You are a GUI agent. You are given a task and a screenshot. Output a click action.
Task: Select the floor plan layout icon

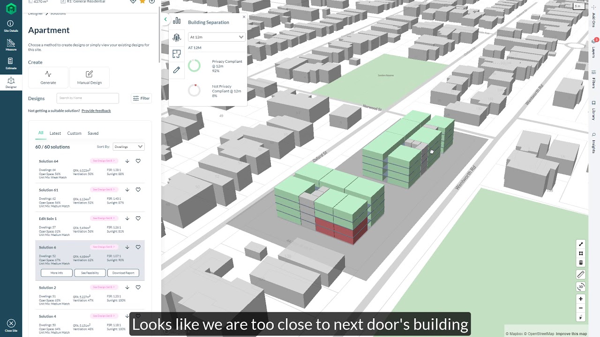177,54
